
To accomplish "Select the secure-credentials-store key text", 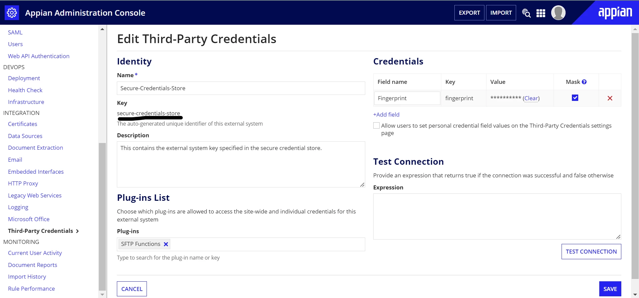I will [x=149, y=113].
